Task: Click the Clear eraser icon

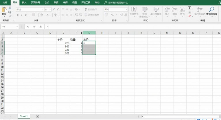Action: (x=190, y=16)
